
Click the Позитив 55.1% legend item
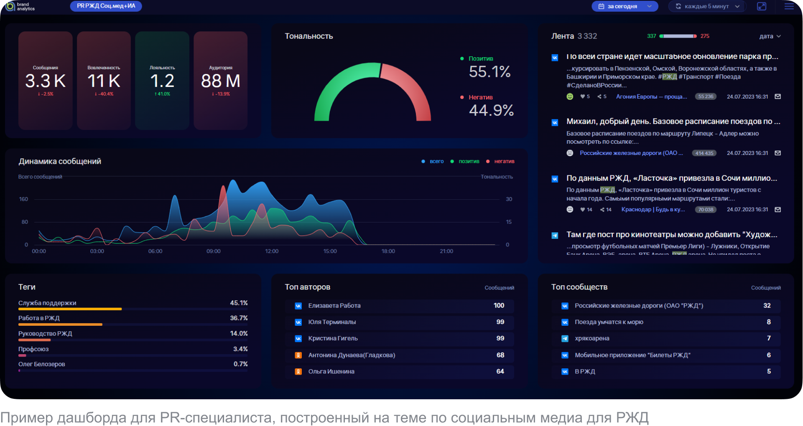pos(485,67)
